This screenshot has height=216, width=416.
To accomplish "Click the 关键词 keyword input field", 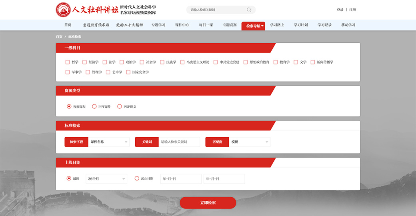I will (x=179, y=142).
